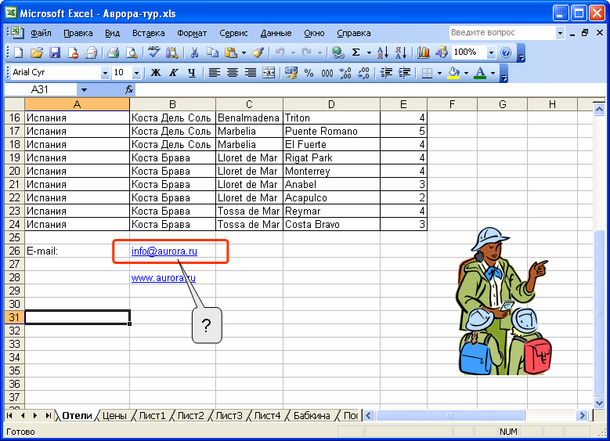Run Spelling check icon

[x=154, y=52]
